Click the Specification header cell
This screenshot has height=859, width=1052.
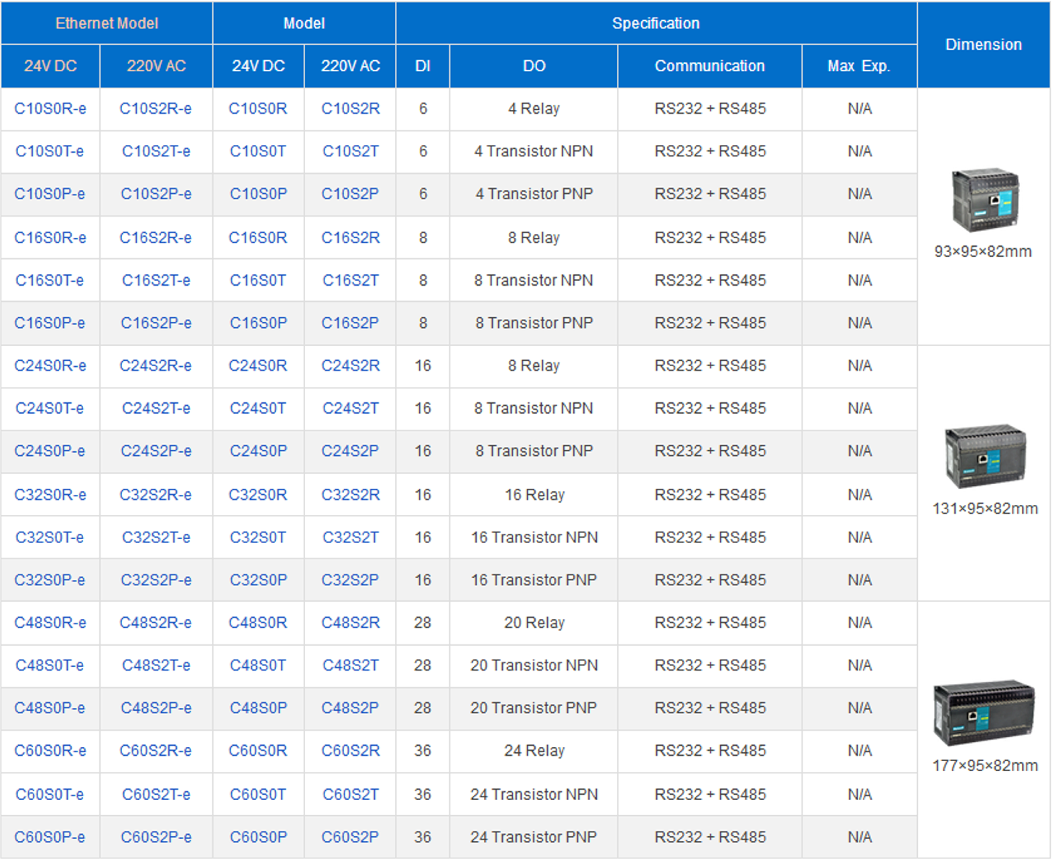pyautogui.click(x=655, y=23)
